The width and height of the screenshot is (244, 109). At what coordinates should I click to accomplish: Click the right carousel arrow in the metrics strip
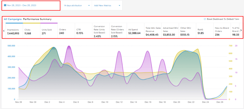(241, 31)
